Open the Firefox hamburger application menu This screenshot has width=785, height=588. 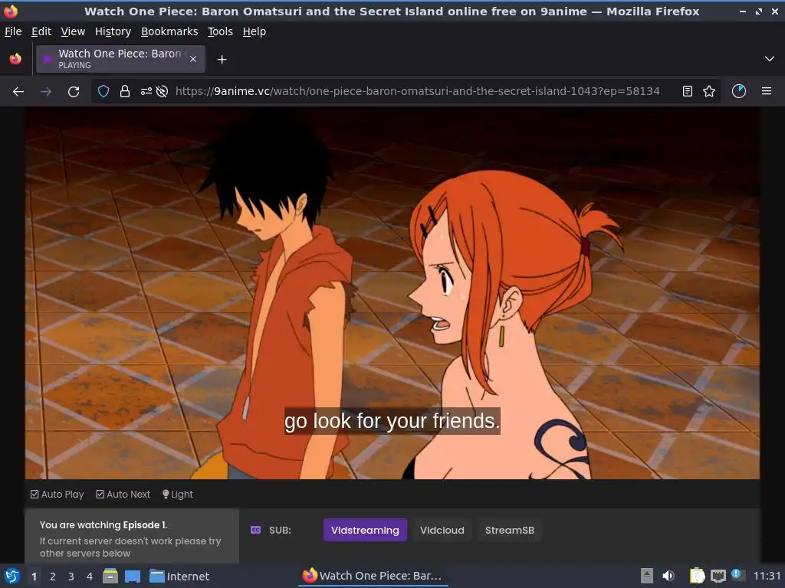[x=767, y=92]
